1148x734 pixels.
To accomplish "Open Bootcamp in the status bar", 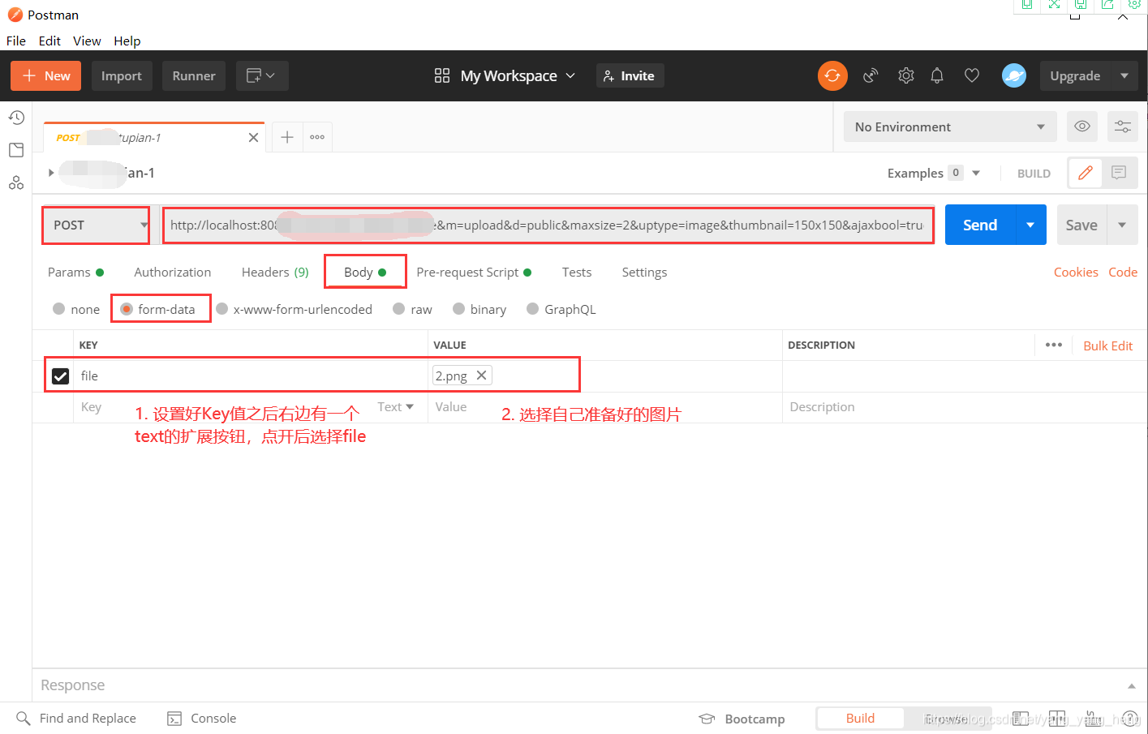I will 742,719.
